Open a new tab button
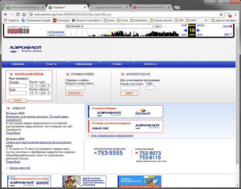This screenshot has height=189, width=241. pyautogui.click(x=177, y=8)
